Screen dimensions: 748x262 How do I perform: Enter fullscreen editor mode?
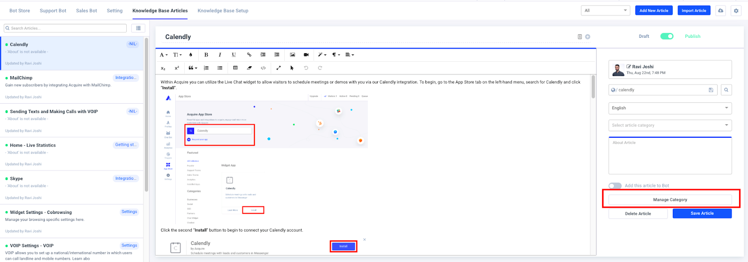point(278,68)
